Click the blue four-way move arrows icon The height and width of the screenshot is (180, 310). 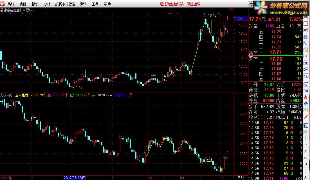306,104
